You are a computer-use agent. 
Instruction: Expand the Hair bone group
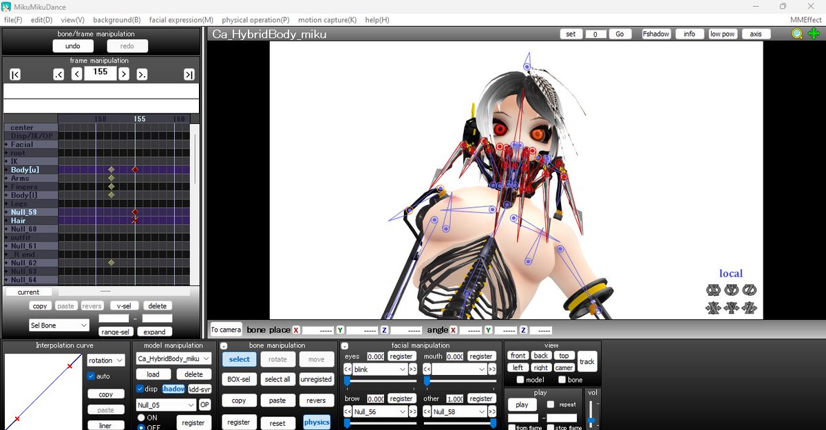click(x=6, y=220)
